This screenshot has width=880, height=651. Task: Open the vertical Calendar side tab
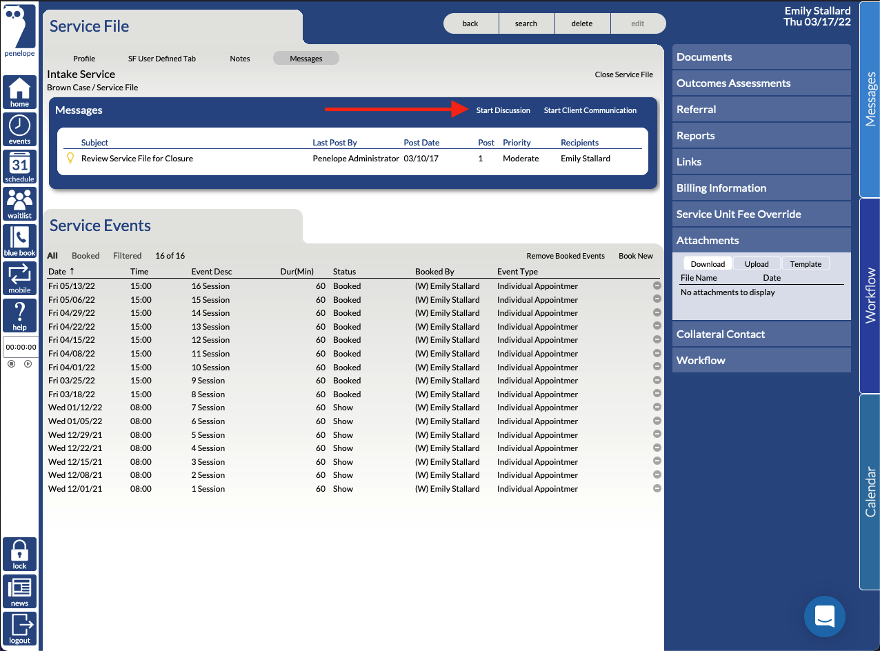[870, 492]
